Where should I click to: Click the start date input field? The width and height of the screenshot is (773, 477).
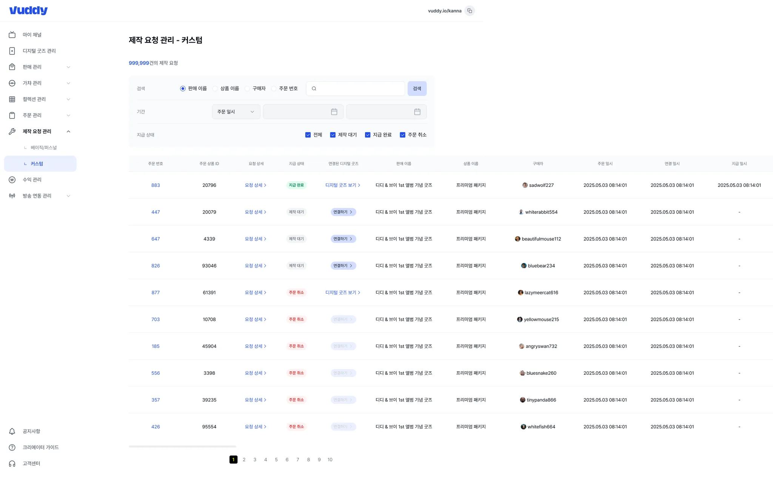pos(303,112)
